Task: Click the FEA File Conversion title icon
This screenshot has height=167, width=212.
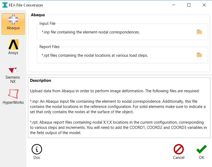Action: 5,5
